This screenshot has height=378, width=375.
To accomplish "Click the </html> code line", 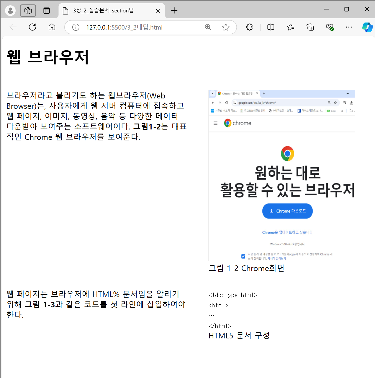I will coord(220,326).
